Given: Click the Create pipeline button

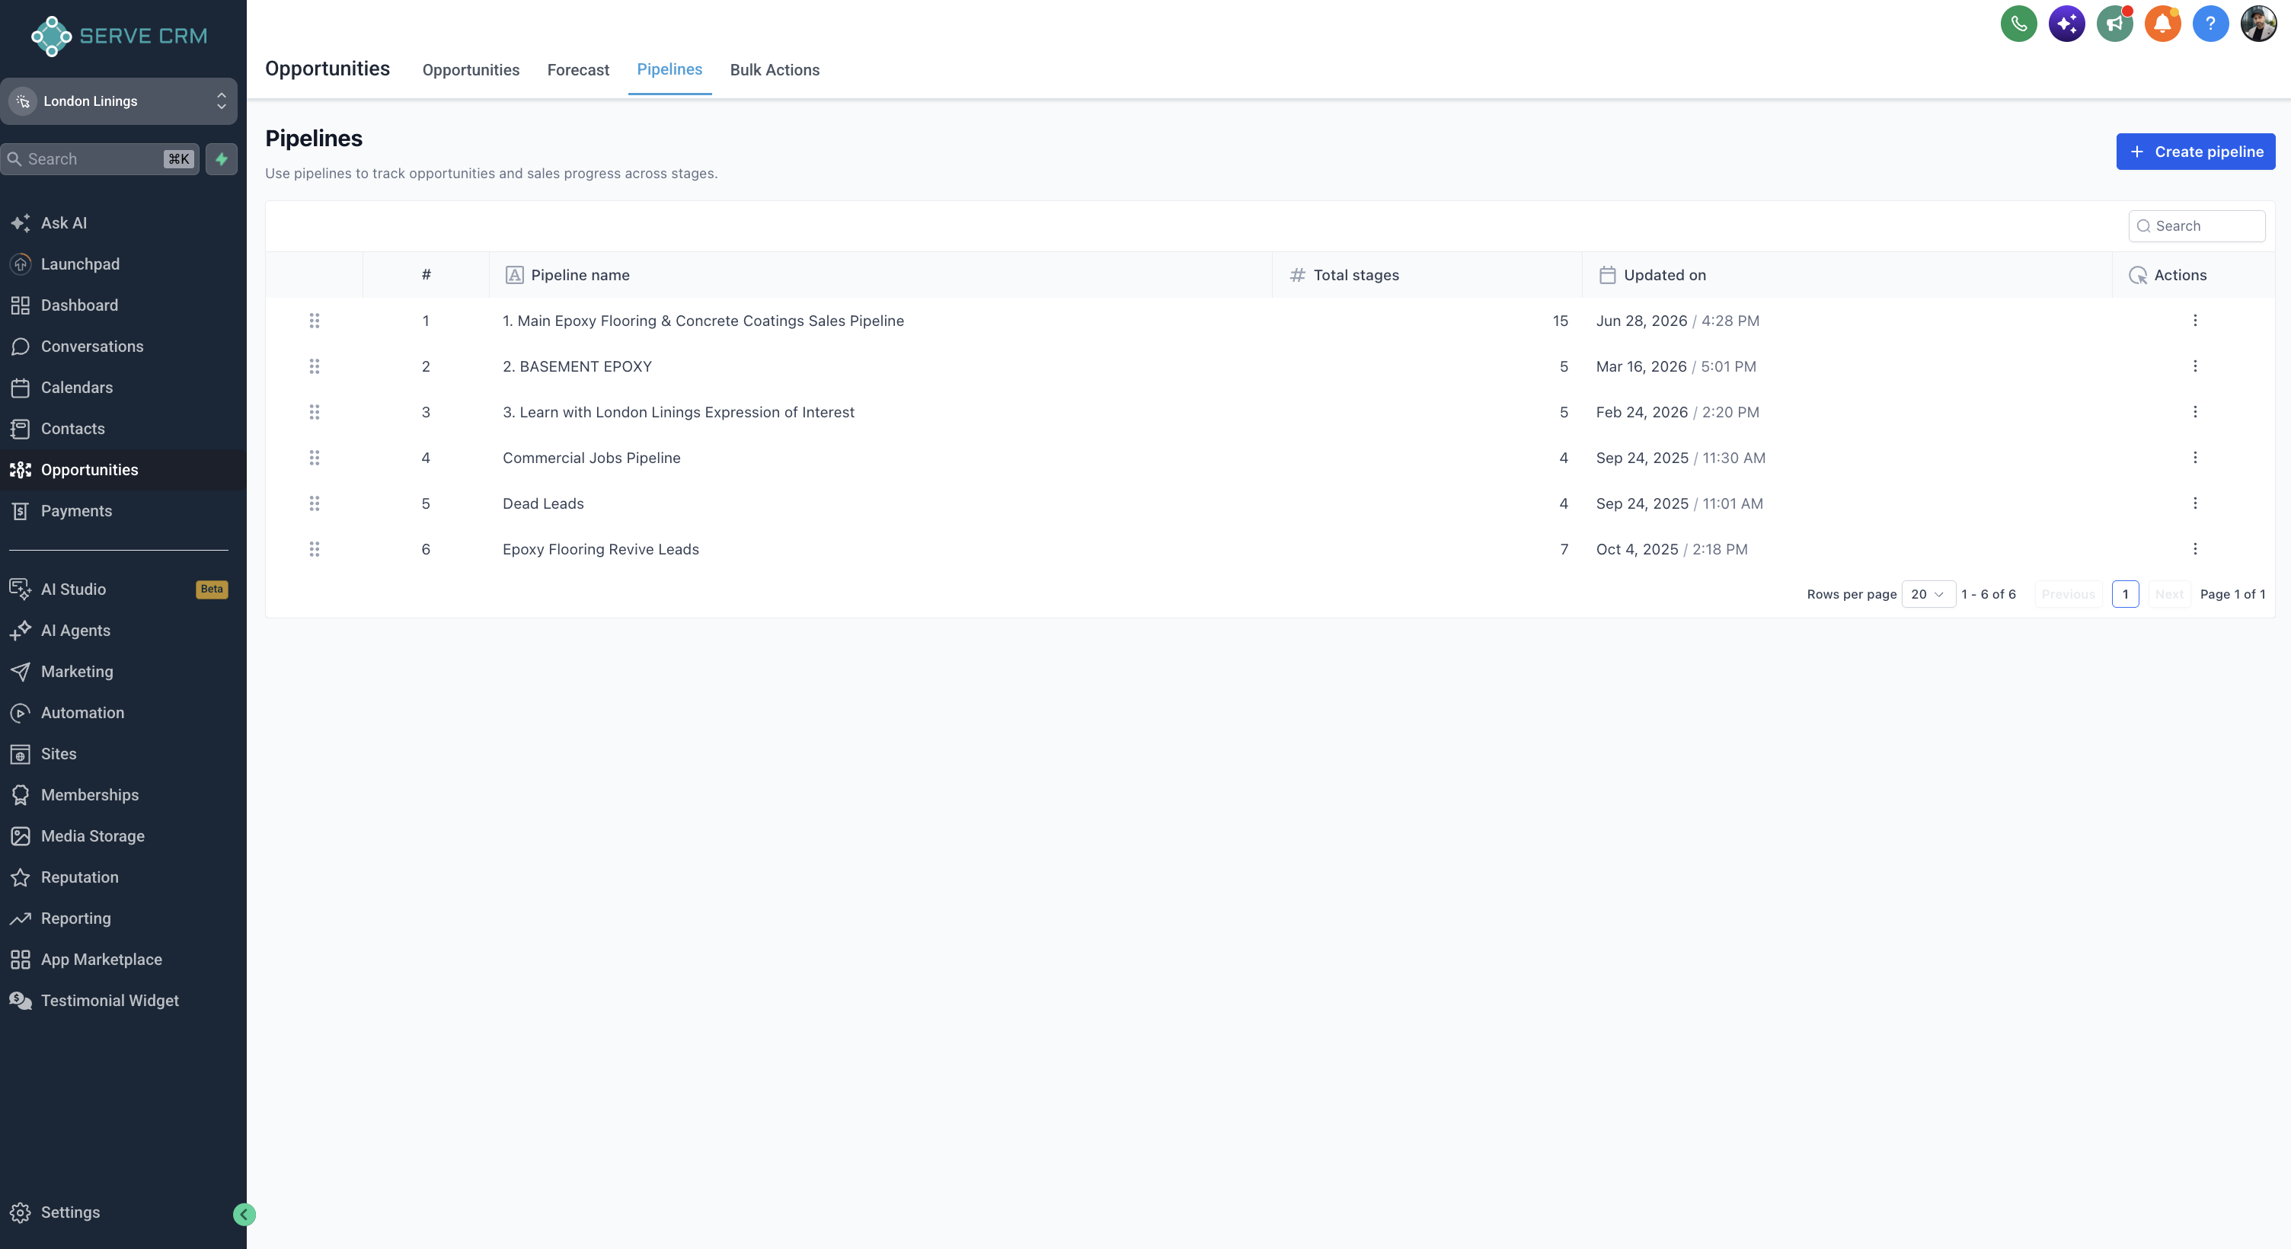Looking at the screenshot, I should [2195, 152].
